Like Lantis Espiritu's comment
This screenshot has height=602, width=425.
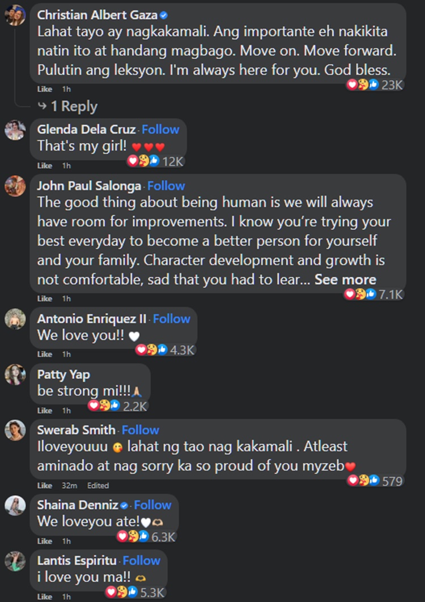44,597
